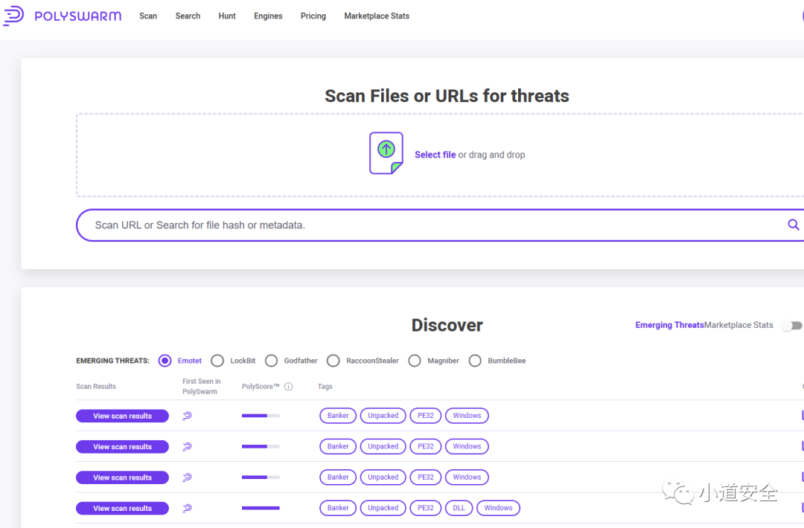Select the BumbleBee radio button
The width and height of the screenshot is (804, 528).
475,361
